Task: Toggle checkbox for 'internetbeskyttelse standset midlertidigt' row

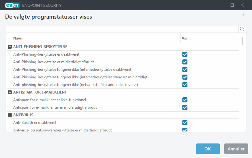Action: tap(185, 77)
